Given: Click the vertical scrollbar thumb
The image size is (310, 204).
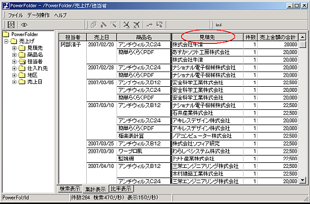Looking at the screenshot, I should click(303, 45).
